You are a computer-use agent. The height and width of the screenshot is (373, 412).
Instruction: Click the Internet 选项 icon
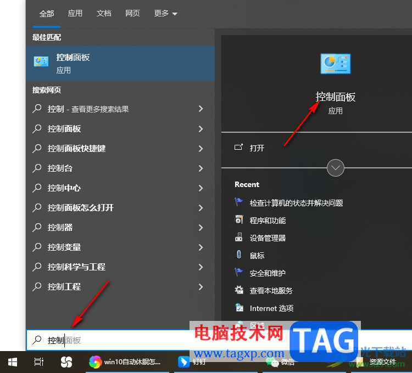[239, 307]
